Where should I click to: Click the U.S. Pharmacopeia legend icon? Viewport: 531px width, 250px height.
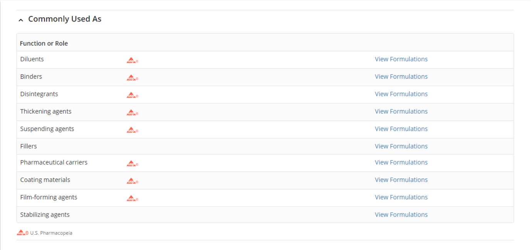[x=22, y=233]
